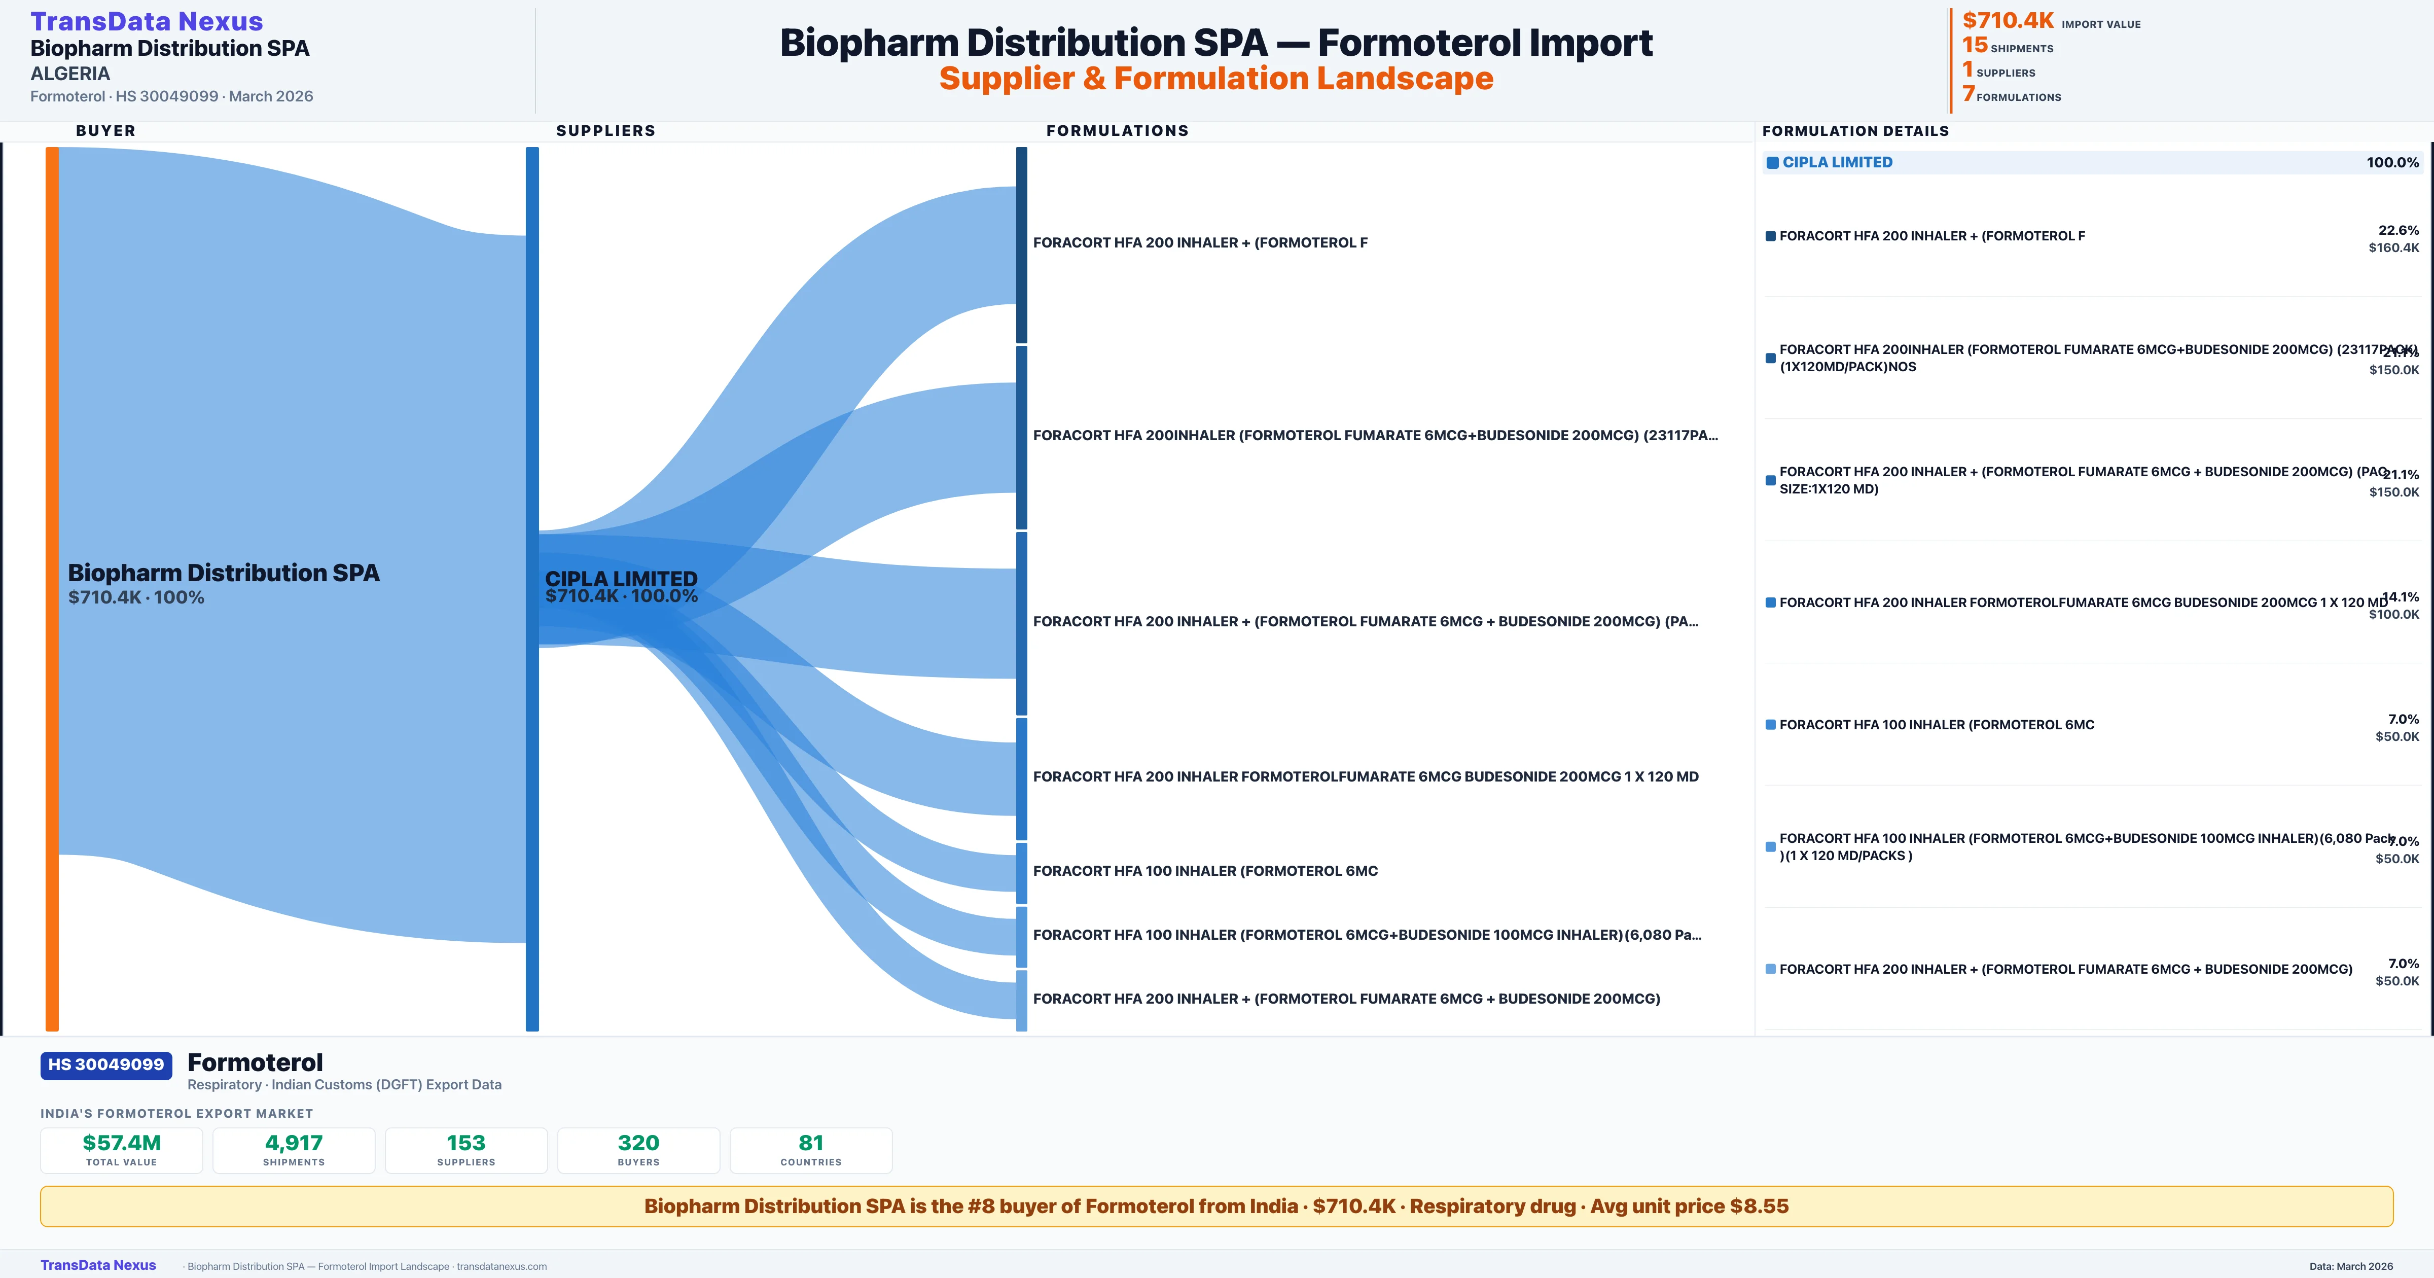This screenshot has height=1278, width=2434.
Task: Click legend marker for 1 X 120 MD formulation row
Action: pyautogui.click(x=1771, y=602)
